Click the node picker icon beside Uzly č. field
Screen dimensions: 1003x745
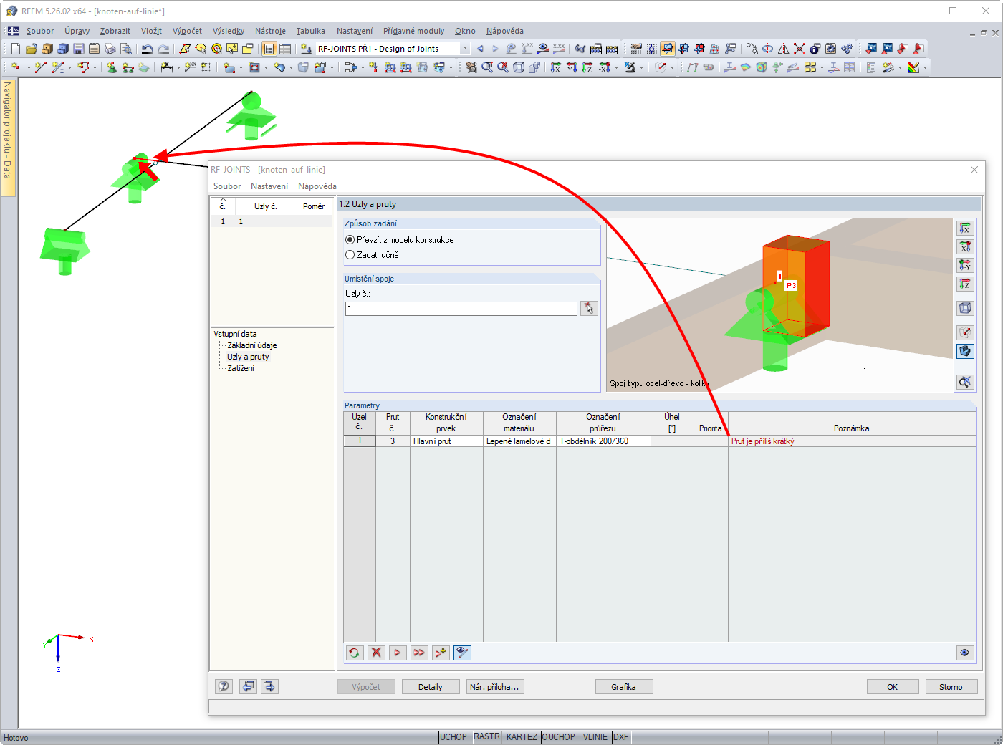[x=589, y=309]
